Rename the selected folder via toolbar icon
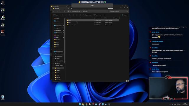 pos(73,15)
